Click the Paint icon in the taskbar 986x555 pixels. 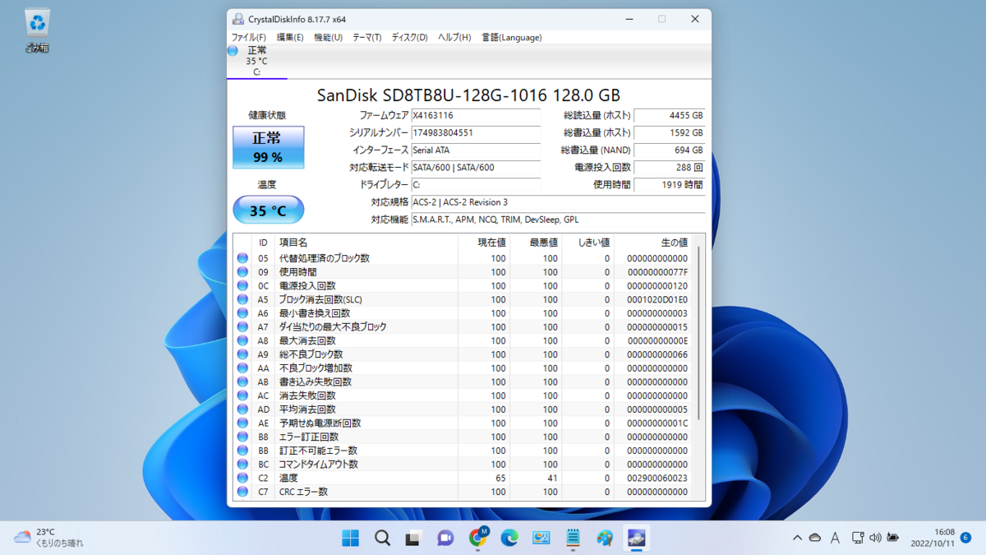(x=605, y=539)
